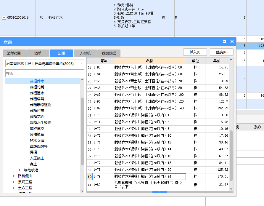Viewport: 264px width, 206px height.
Task: Select quota 1-78 裸根 胸径 20
Action: tap(158, 170)
